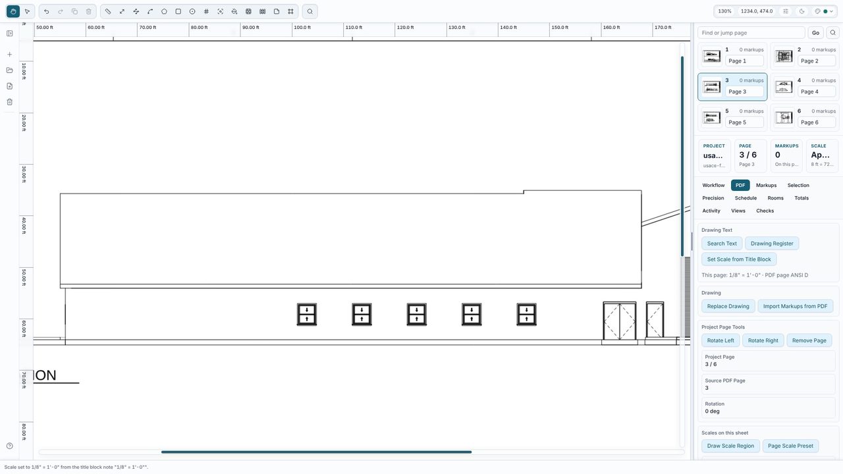Viewport: 843px width, 474px height.
Task: Click the Rotate Left button
Action: (x=721, y=340)
